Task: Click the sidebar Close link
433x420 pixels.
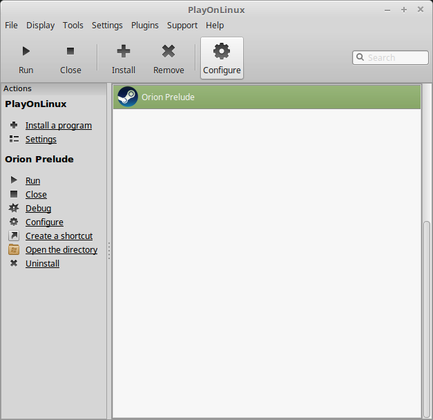Action: click(36, 195)
